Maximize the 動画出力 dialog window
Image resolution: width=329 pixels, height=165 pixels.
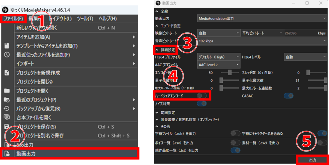[x=307, y=3]
